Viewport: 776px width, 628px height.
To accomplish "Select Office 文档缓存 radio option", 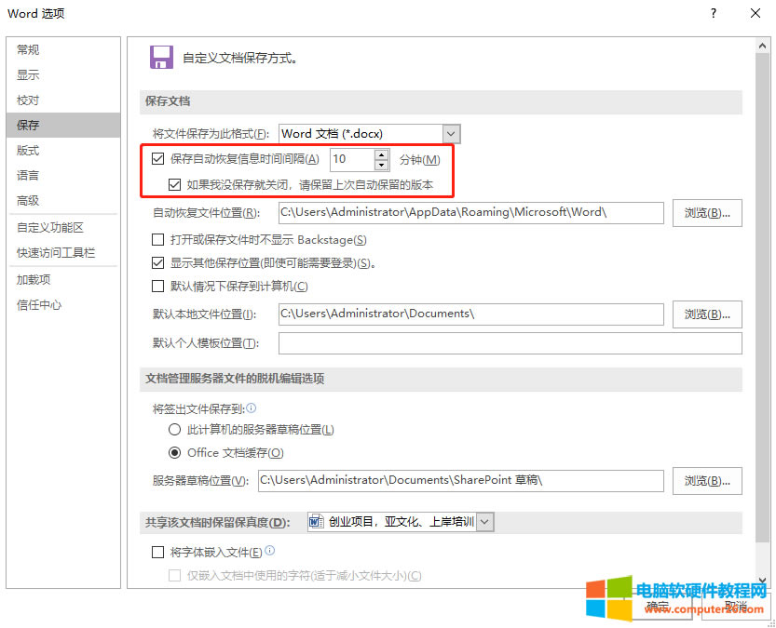I will 174,453.
